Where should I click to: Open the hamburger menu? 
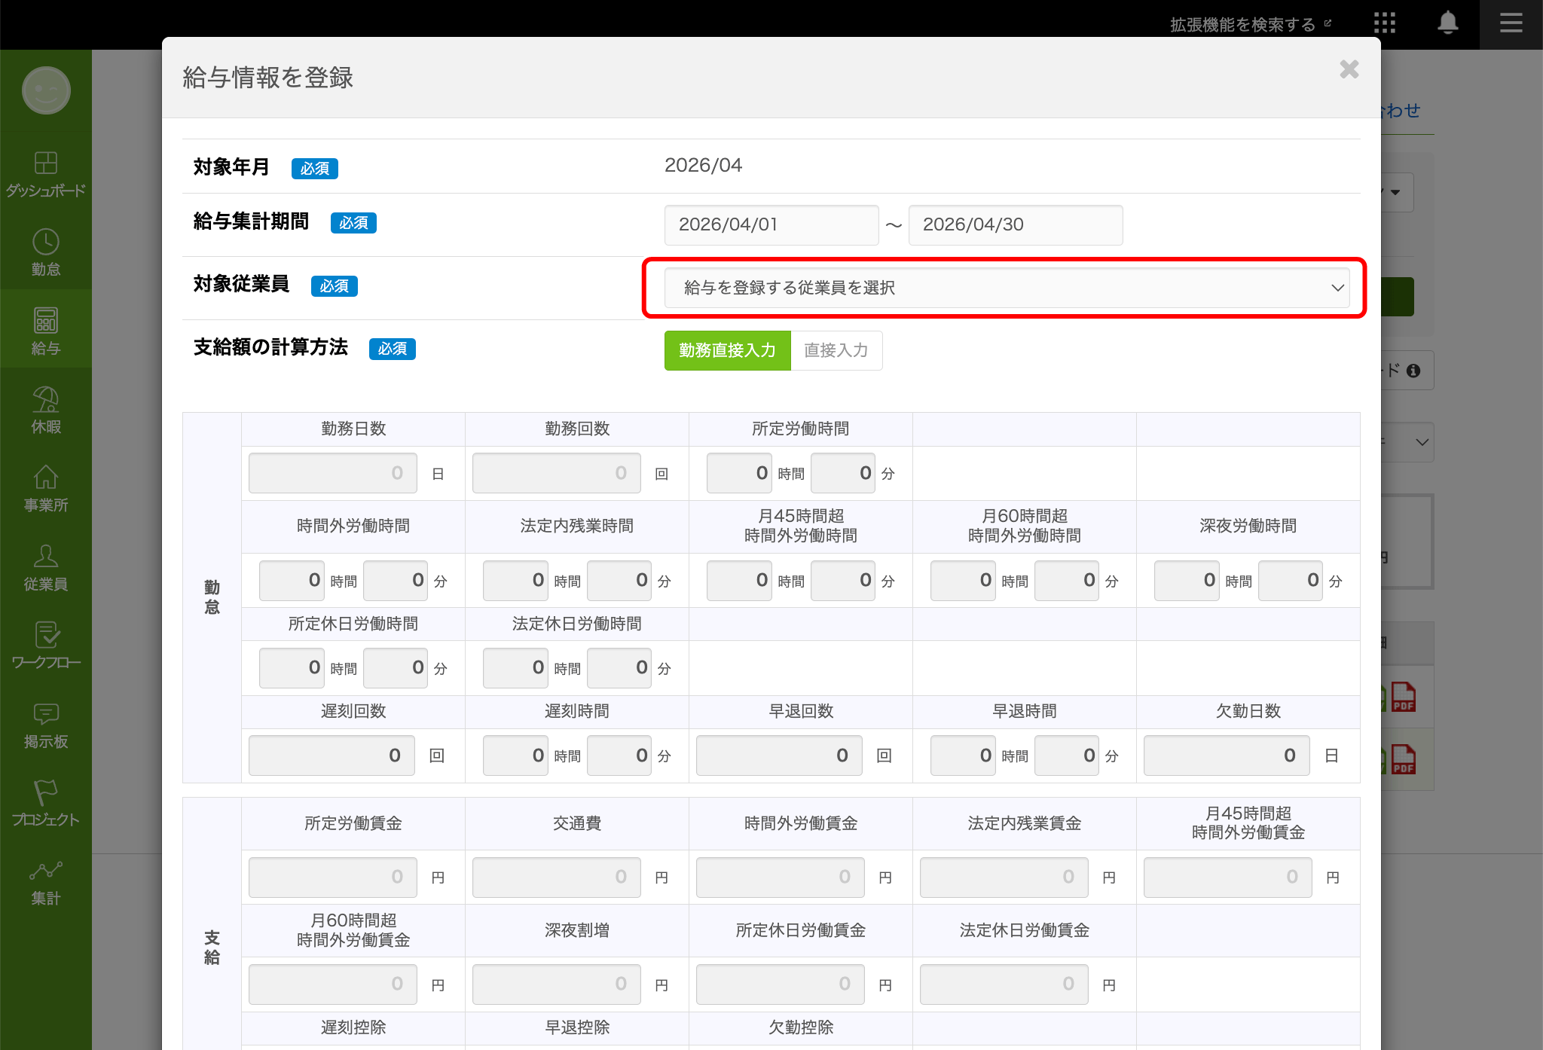coord(1511,23)
